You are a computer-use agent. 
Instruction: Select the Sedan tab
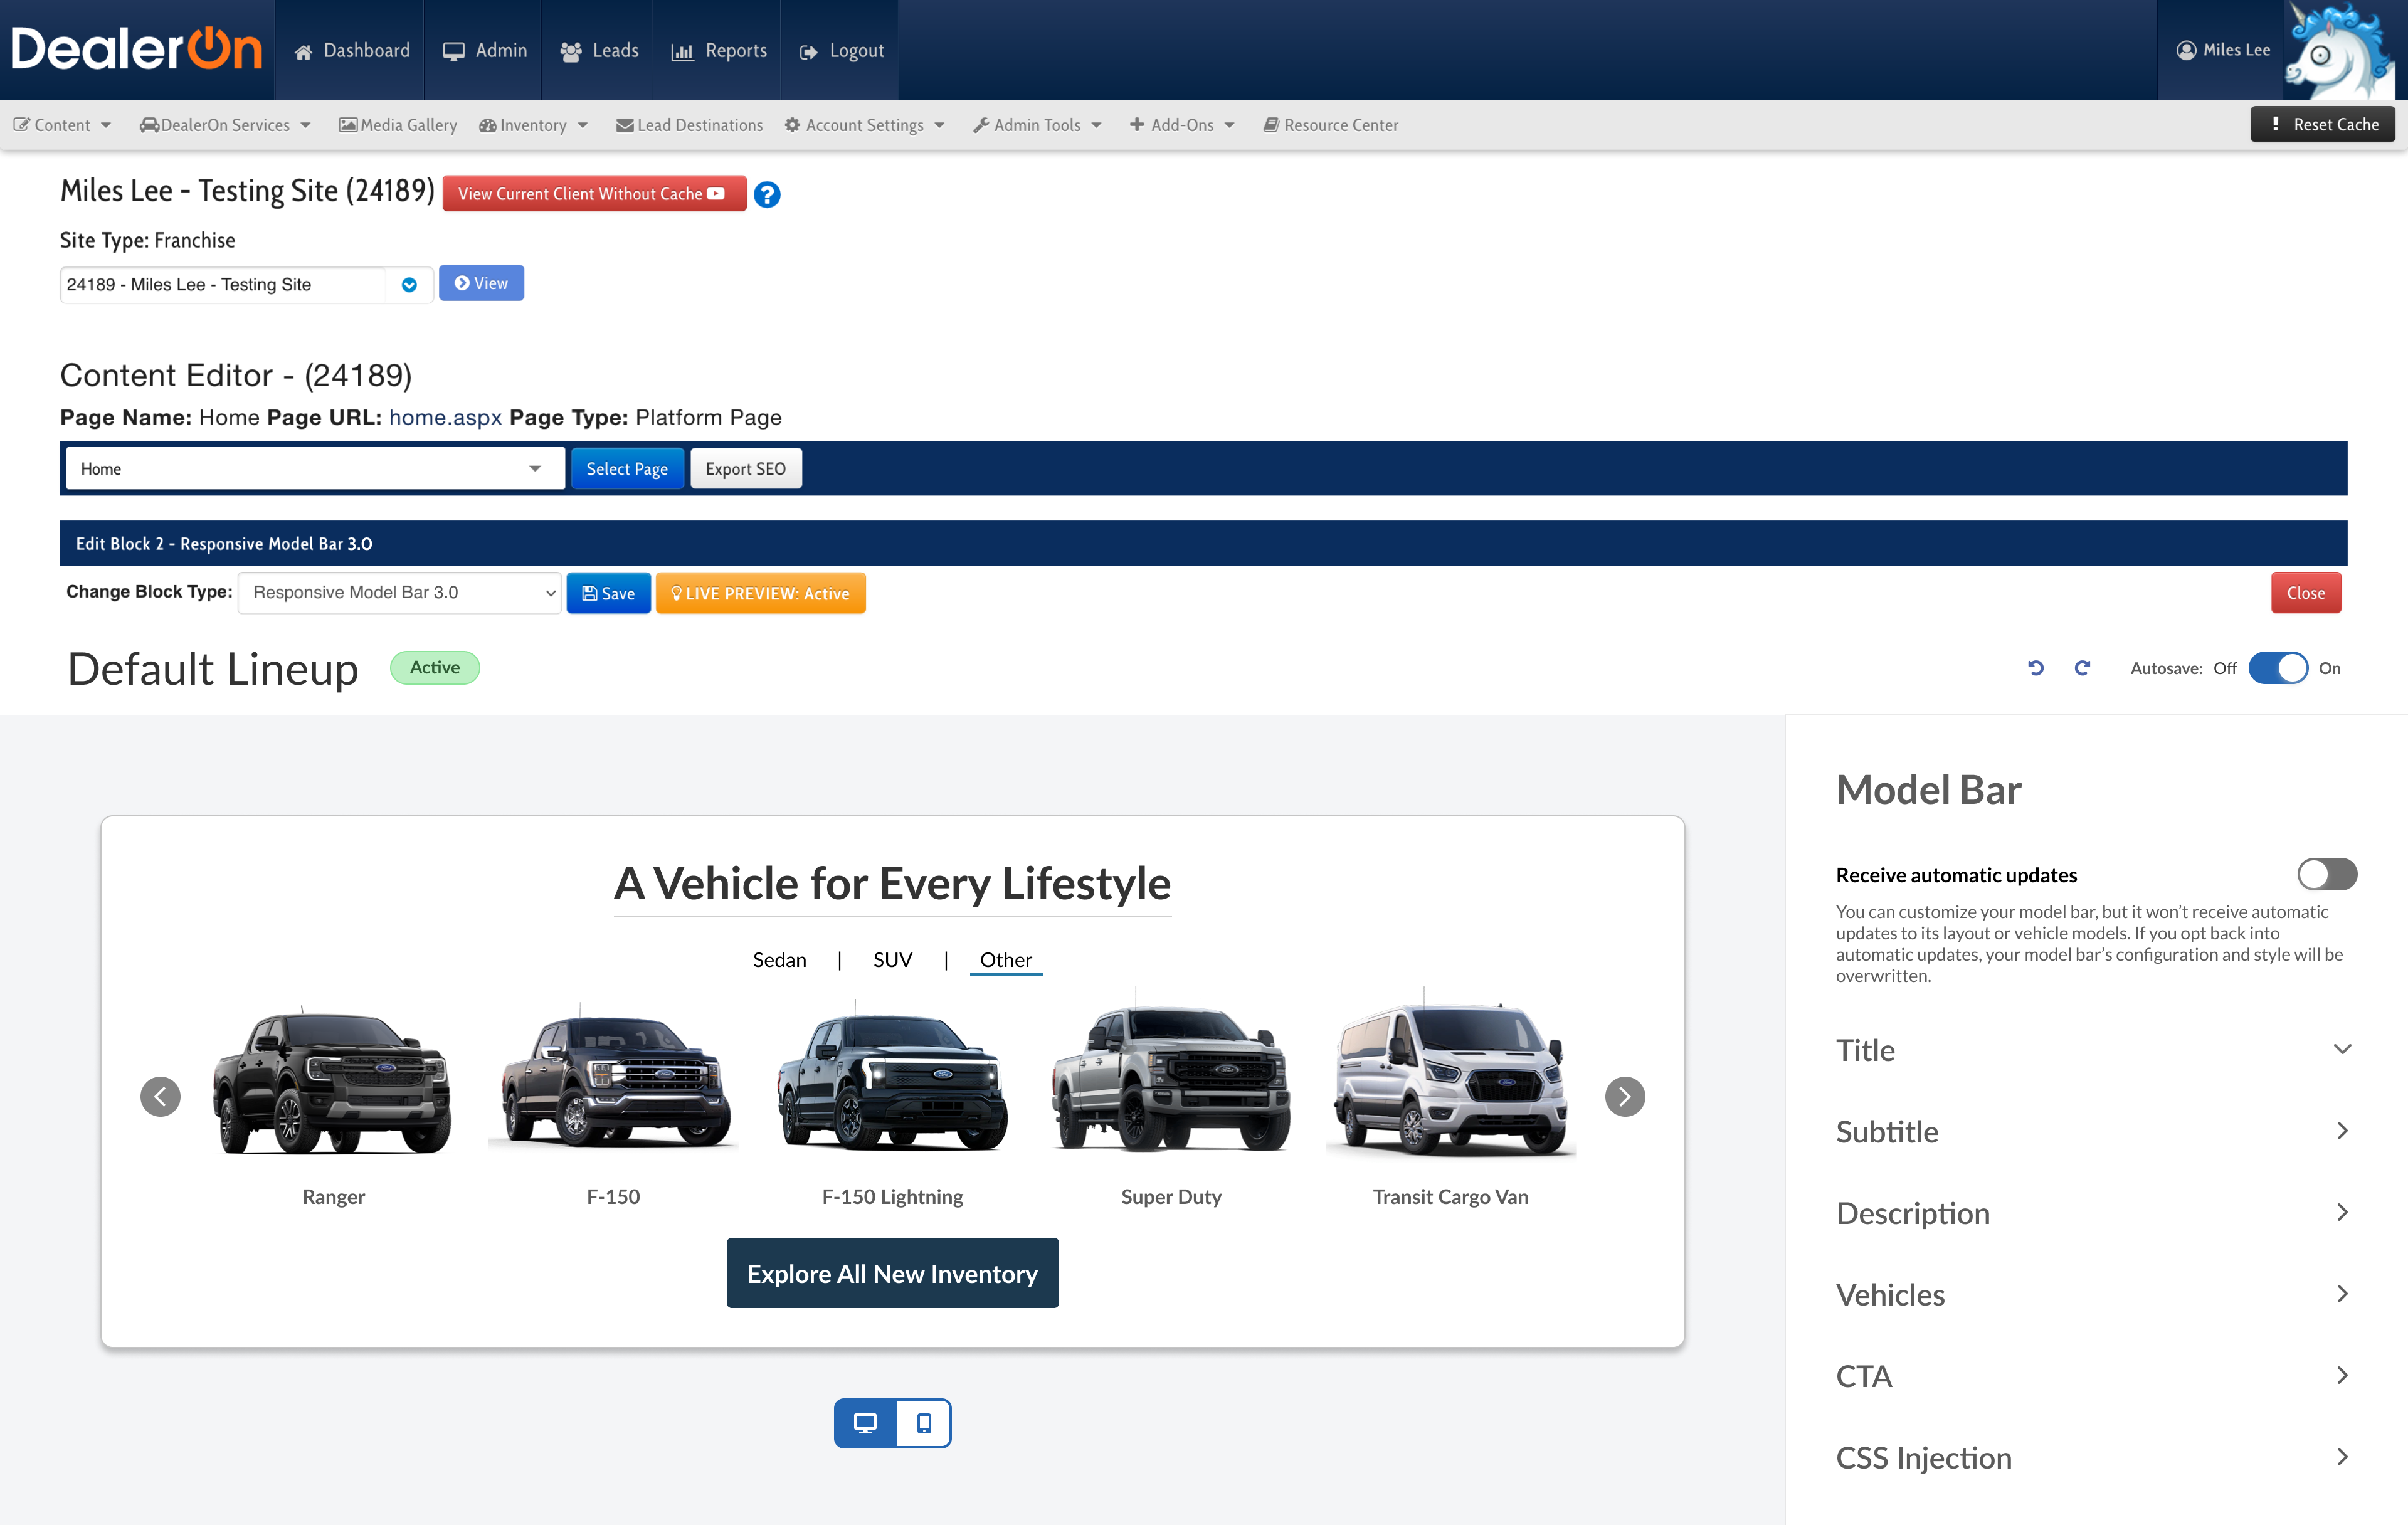(779, 960)
